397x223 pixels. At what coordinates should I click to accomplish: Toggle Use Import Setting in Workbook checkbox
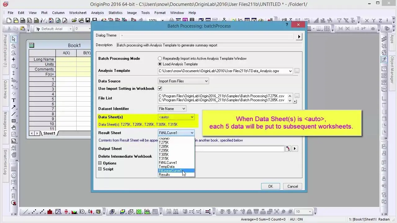tap(160, 89)
